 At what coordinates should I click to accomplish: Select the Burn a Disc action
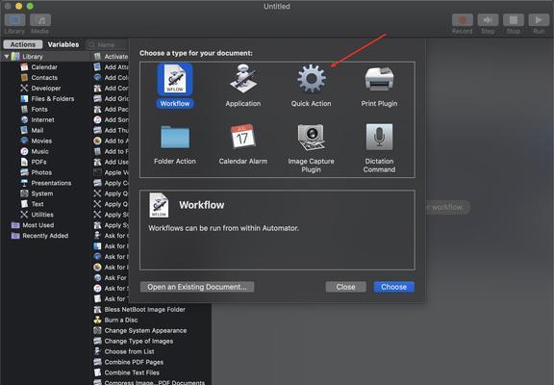click(121, 320)
